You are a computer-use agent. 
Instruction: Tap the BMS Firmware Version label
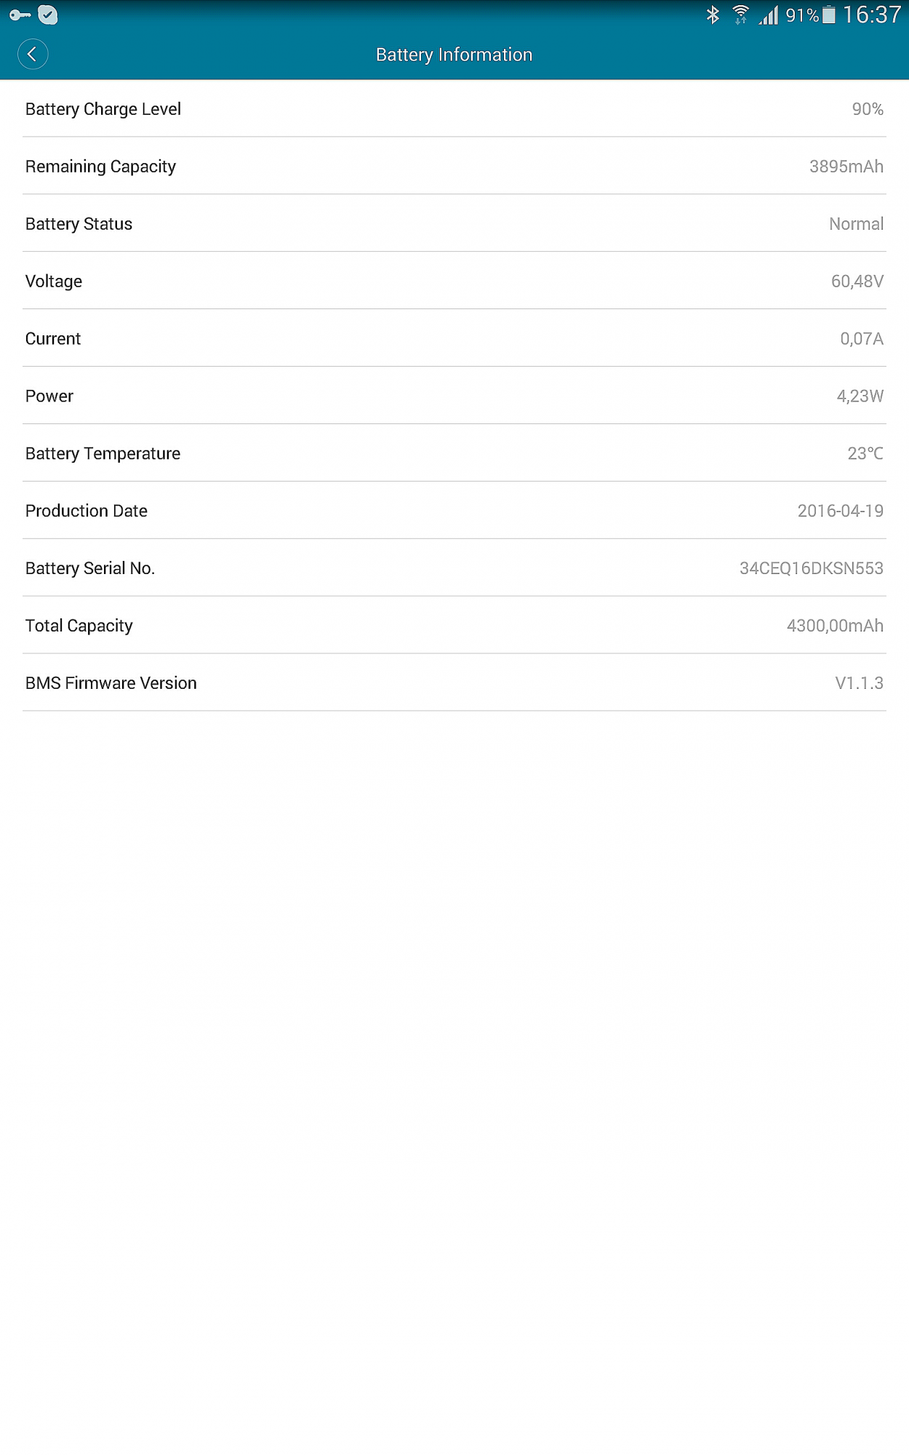(111, 683)
